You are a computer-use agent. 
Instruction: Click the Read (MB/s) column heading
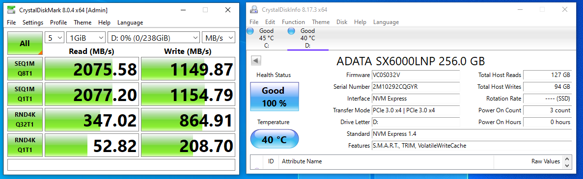(92, 51)
